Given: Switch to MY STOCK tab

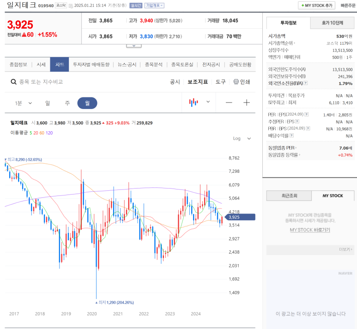Looking at the screenshot, I should pyautogui.click(x=333, y=196).
